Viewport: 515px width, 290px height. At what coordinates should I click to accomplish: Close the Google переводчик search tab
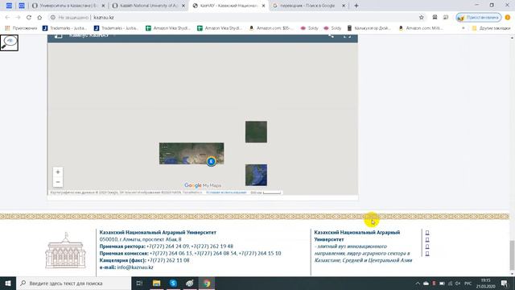344,6
